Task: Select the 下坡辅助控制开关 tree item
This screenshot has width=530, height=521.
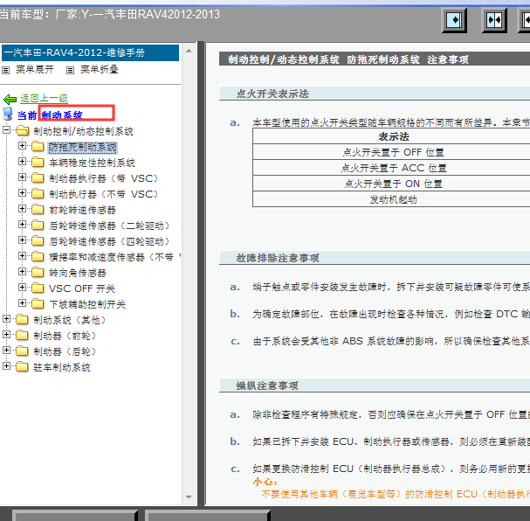Action: coord(87,304)
